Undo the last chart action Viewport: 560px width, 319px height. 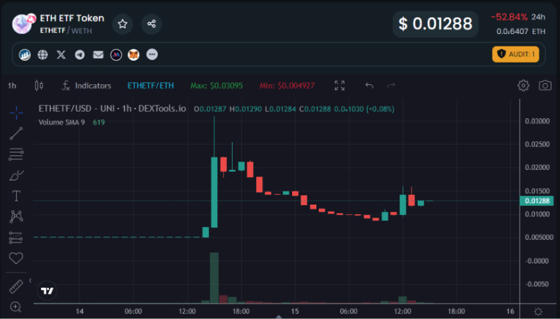[369, 86]
